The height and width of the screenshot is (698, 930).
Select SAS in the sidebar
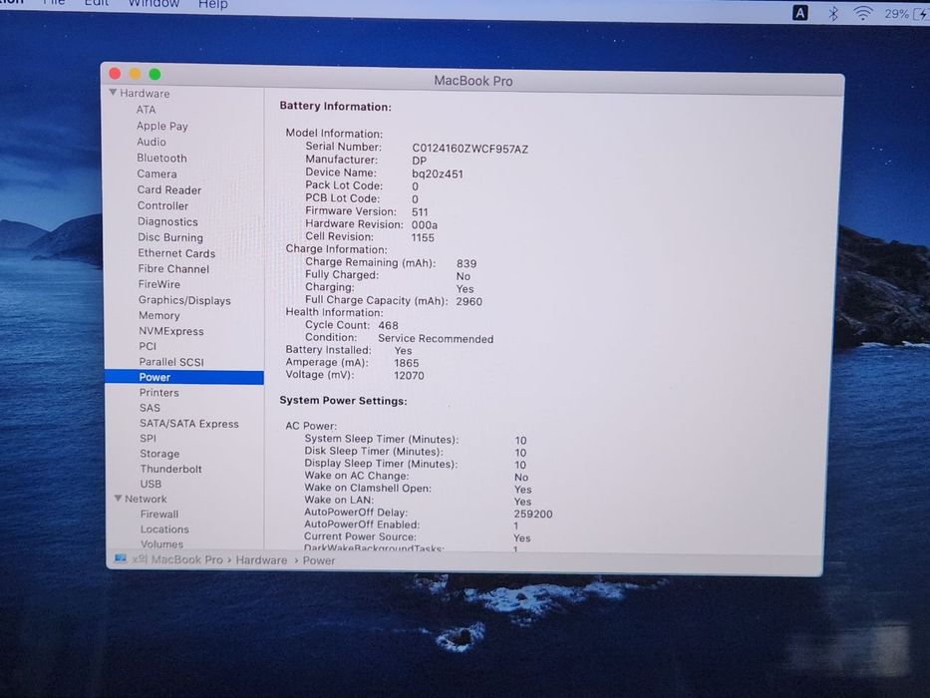tap(150, 409)
